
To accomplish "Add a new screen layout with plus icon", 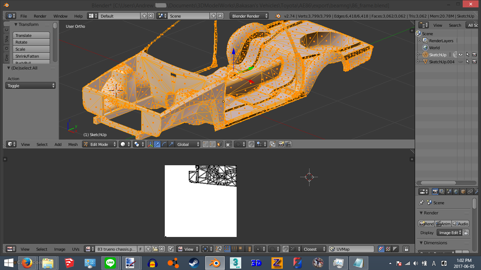I will click(x=144, y=16).
